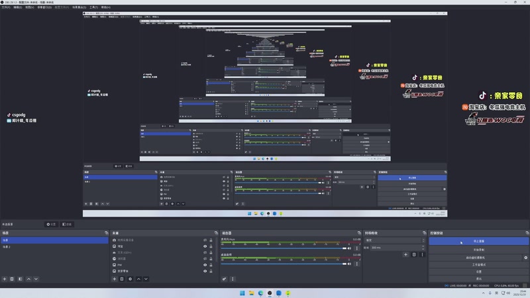Hide the 亲家零食 source
Screen dimensions: 530x298
tap(205, 271)
